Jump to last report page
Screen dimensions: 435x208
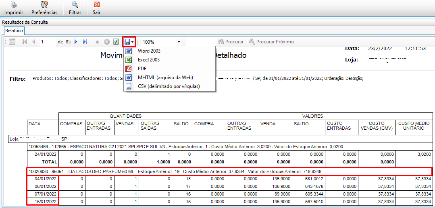pos(85,42)
